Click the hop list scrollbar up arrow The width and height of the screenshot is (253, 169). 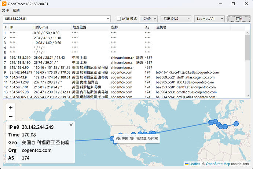[x=247, y=33]
